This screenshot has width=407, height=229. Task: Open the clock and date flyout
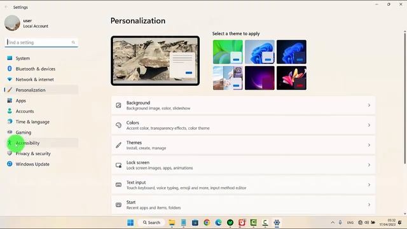point(387,223)
